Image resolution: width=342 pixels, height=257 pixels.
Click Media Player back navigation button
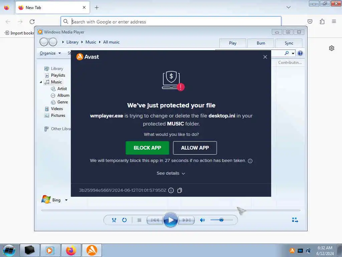pyautogui.click(x=44, y=42)
